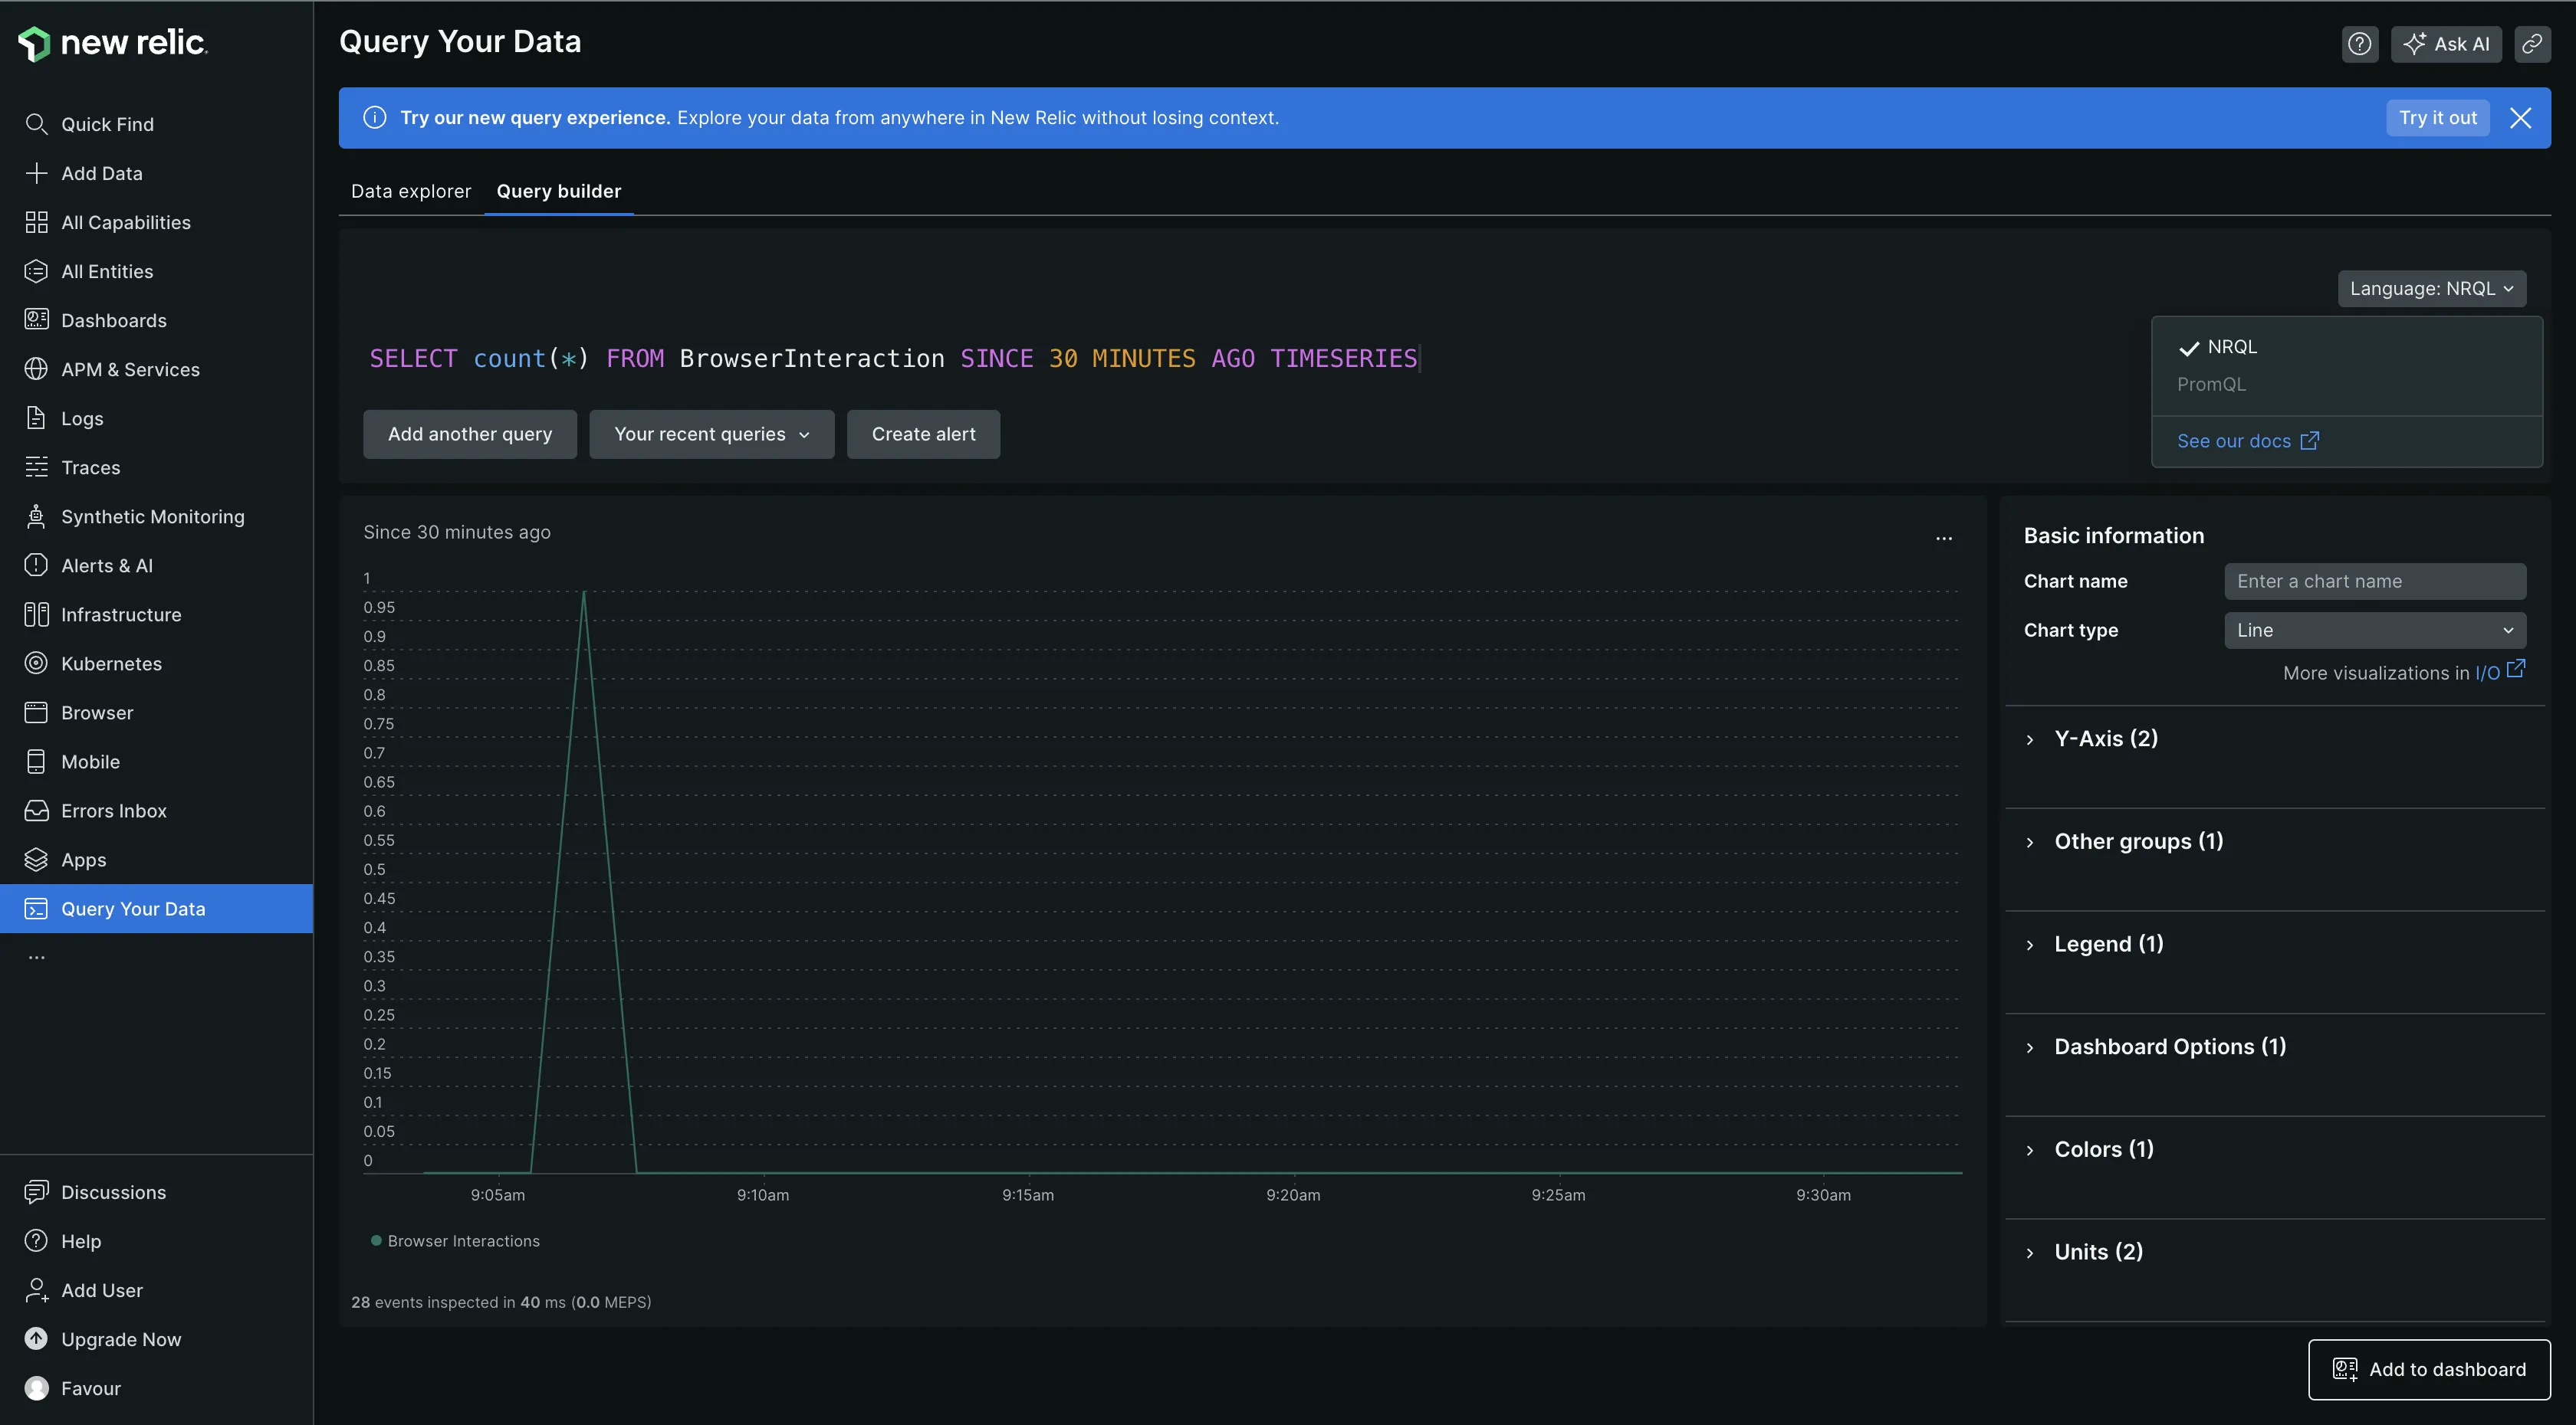
Task: Open APM & Services from sidebar
Action: pos(130,369)
